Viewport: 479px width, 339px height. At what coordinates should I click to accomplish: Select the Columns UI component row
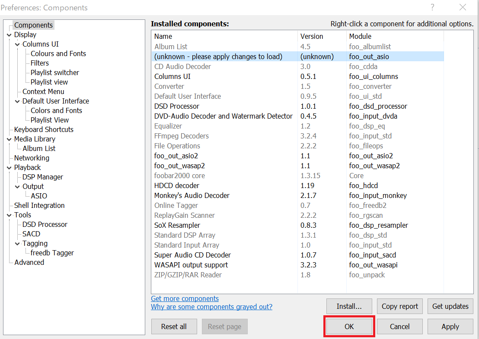(298, 76)
